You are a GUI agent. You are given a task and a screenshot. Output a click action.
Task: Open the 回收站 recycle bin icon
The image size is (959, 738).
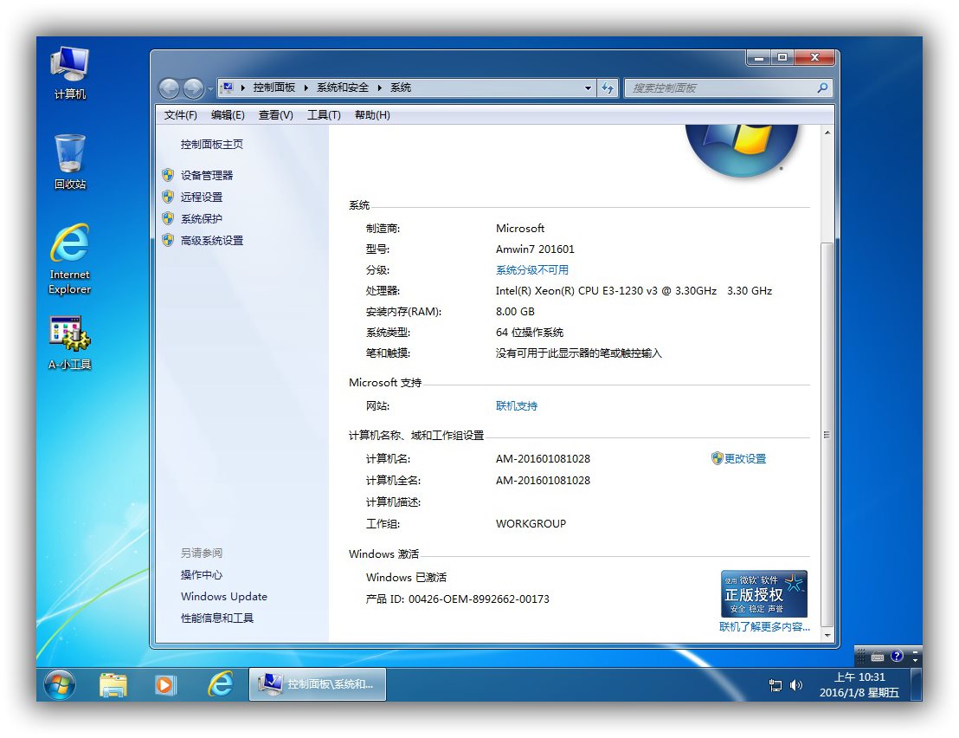tap(70, 162)
